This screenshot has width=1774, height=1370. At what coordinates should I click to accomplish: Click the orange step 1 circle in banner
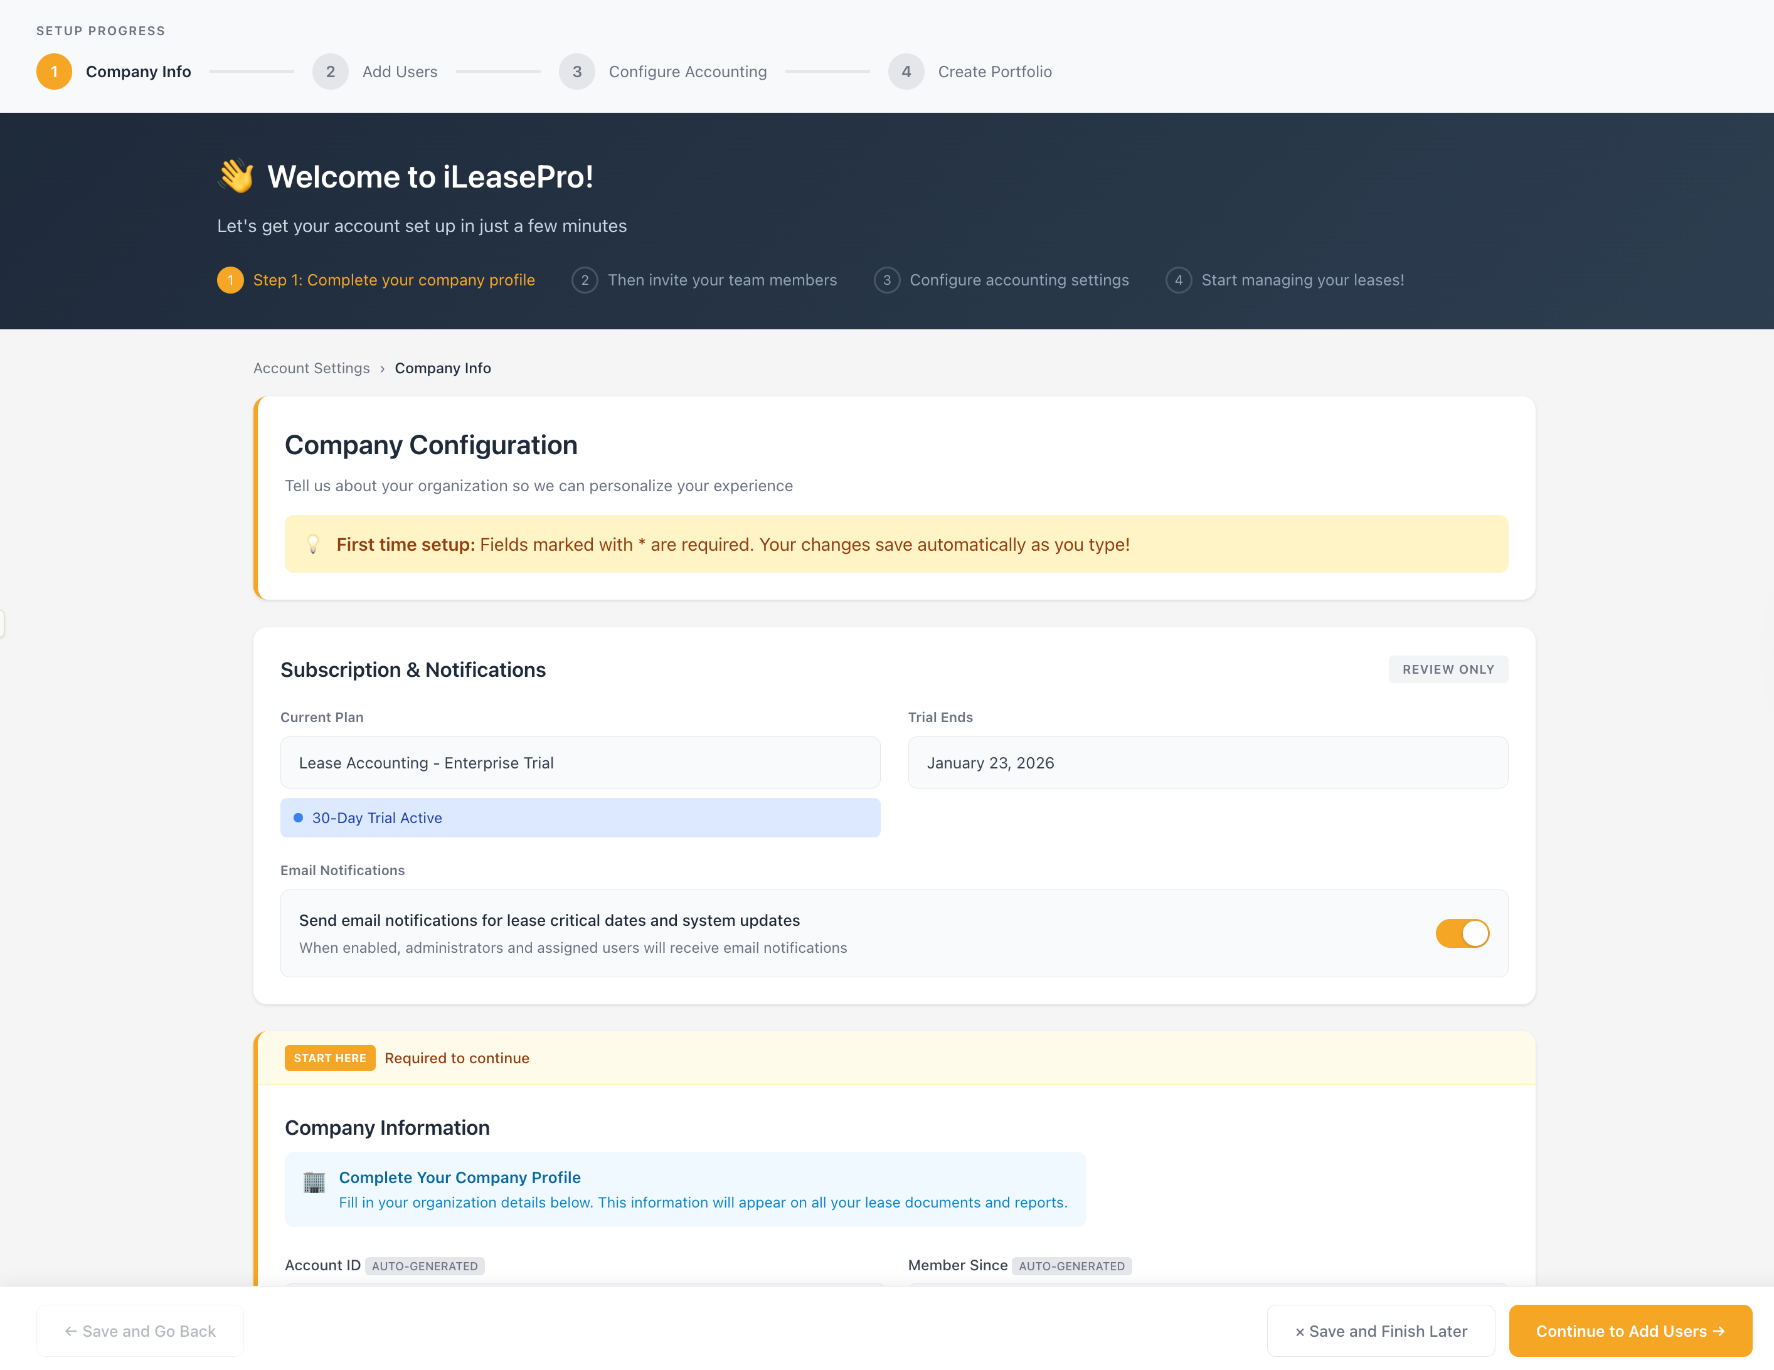[231, 280]
